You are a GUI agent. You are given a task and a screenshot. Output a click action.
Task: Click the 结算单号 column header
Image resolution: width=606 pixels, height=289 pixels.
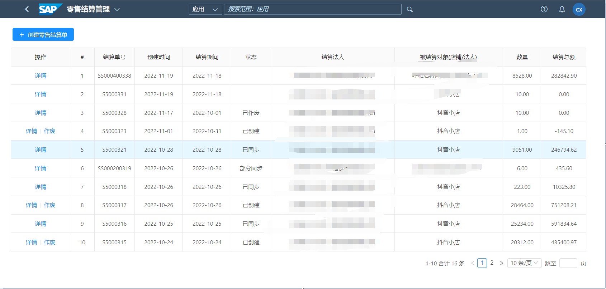coord(114,57)
